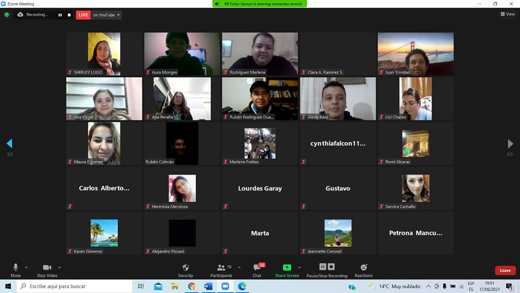520x293 pixels.
Task: Select Rodriguez Marlene video tile
Action: 260,54
